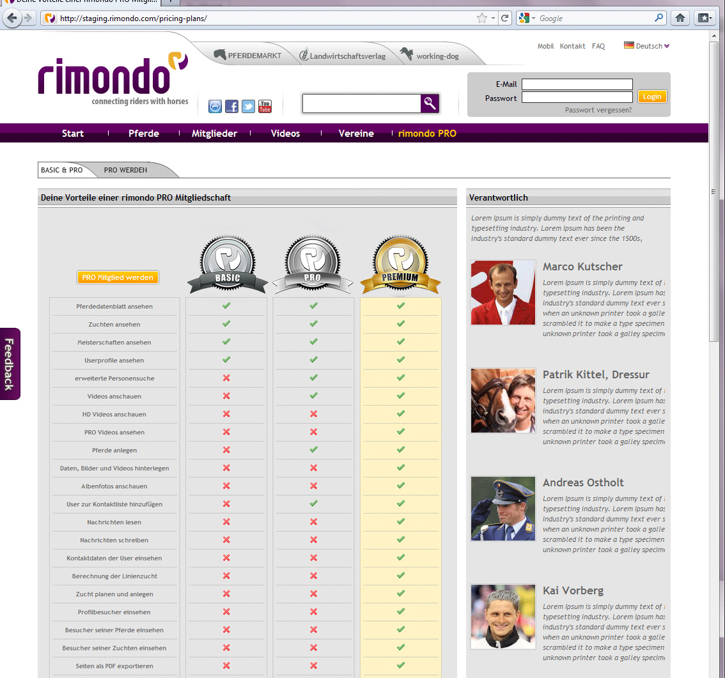
Task: Open the Mitglieder menu item
Action: click(214, 134)
